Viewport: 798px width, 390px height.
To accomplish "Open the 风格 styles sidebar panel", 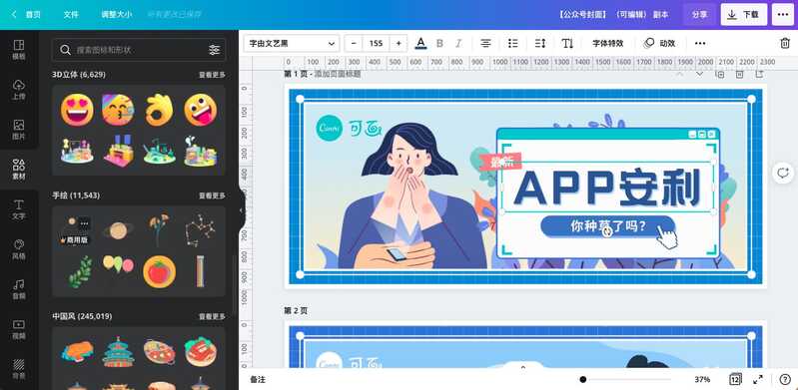I will (x=19, y=249).
